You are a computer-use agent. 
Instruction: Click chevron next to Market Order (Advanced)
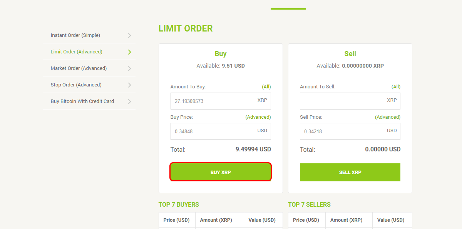(x=130, y=68)
